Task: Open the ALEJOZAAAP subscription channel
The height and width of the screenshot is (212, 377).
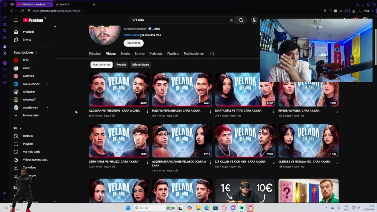Action: point(31,84)
